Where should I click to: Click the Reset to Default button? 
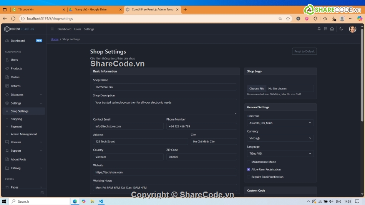pyautogui.click(x=304, y=51)
